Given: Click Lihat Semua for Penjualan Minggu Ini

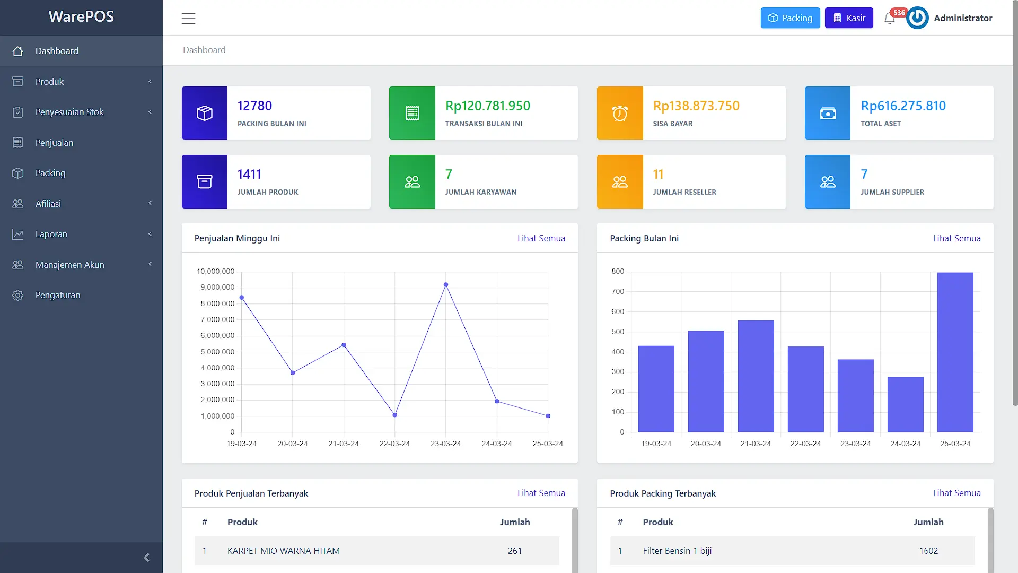Looking at the screenshot, I should [x=541, y=238].
